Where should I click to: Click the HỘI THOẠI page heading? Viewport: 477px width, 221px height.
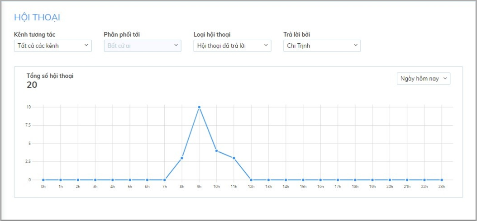[x=37, y=18]
